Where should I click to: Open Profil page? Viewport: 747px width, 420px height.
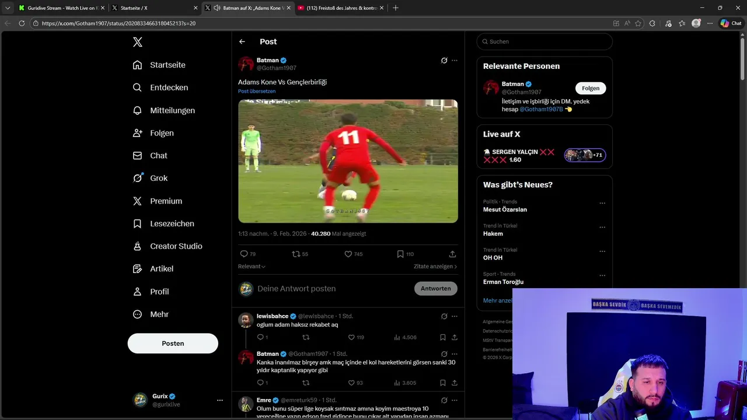tap(151, 292)
